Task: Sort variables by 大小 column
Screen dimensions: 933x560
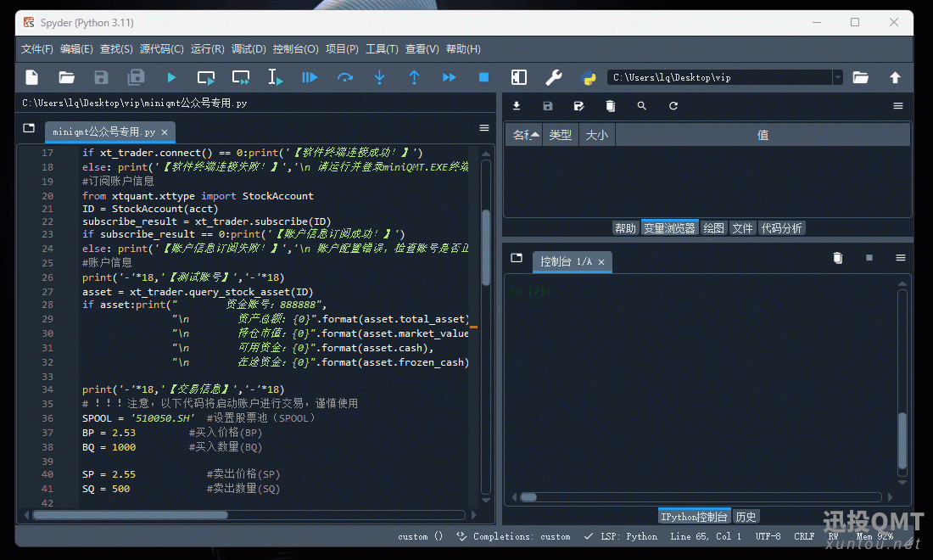Action: (597, 135)
